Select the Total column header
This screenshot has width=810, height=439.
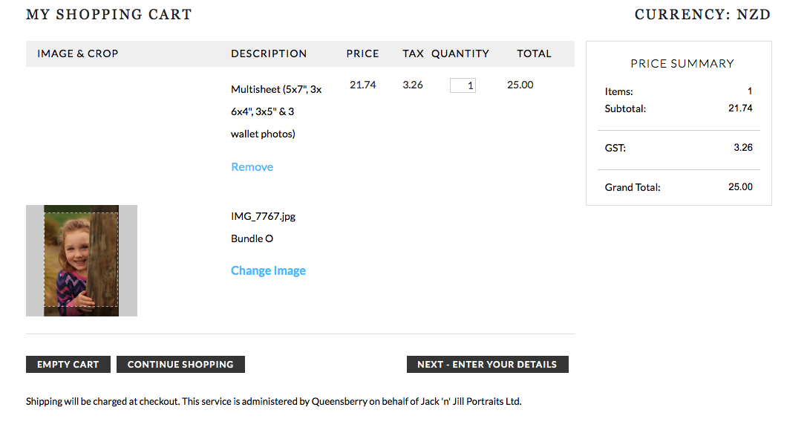(534, 53)
